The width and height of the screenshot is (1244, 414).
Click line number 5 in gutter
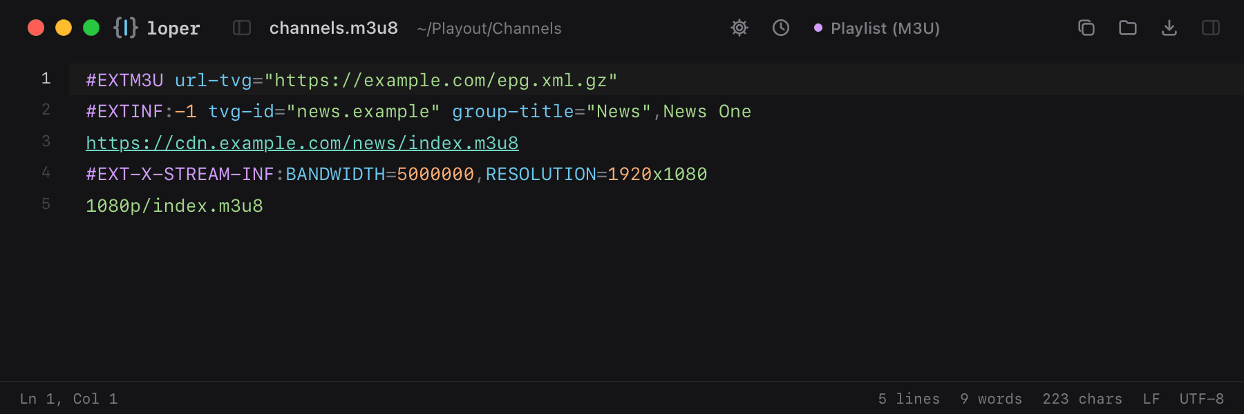[46, 204]
